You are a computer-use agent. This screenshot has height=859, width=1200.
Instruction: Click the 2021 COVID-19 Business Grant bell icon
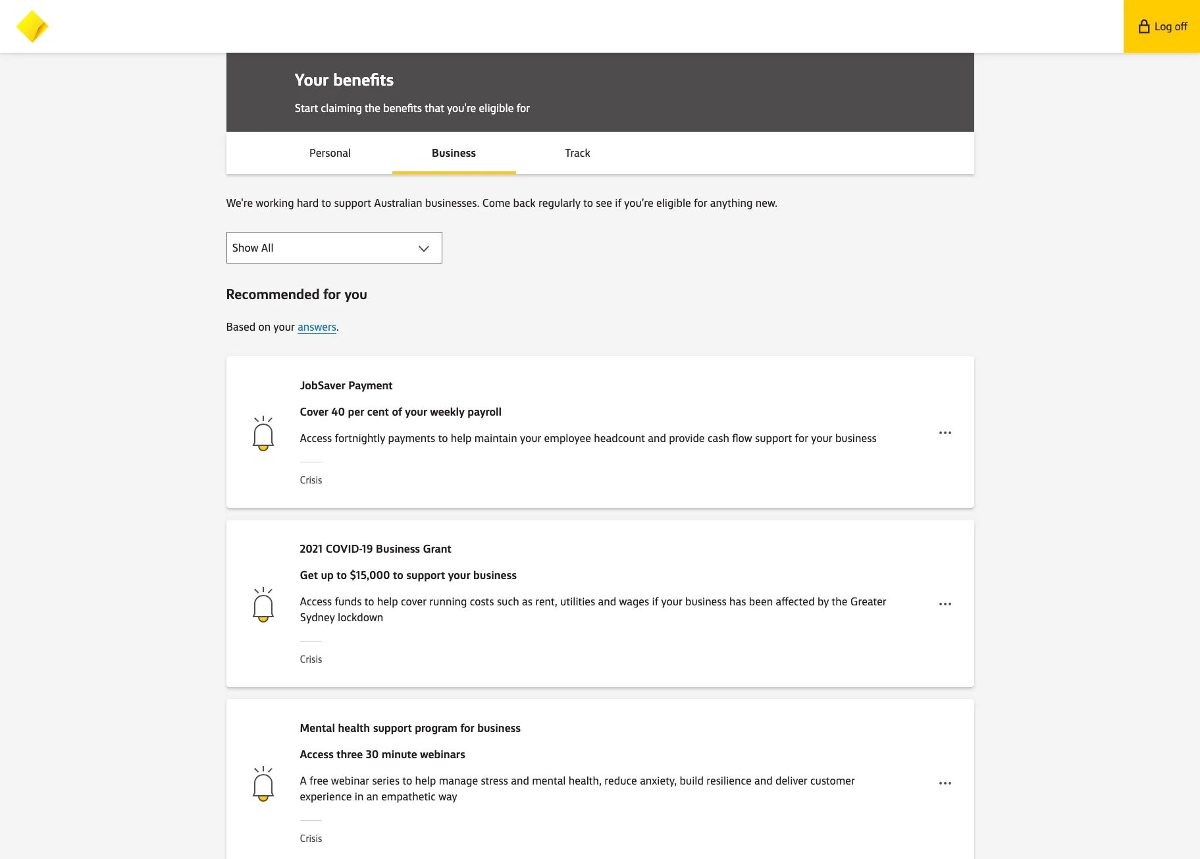pos(263,605)
